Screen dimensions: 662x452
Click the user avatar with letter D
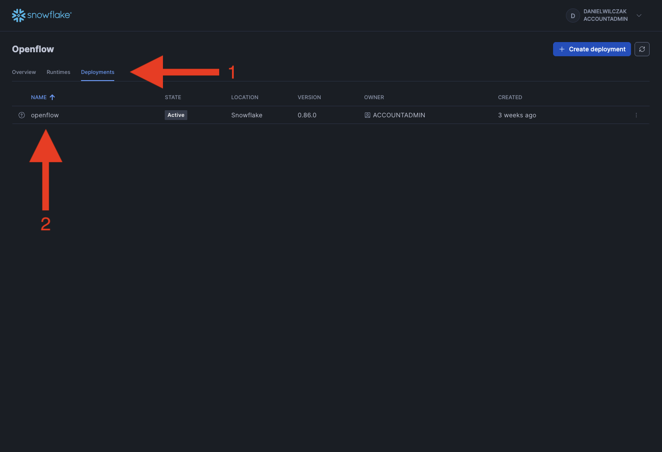573,15
